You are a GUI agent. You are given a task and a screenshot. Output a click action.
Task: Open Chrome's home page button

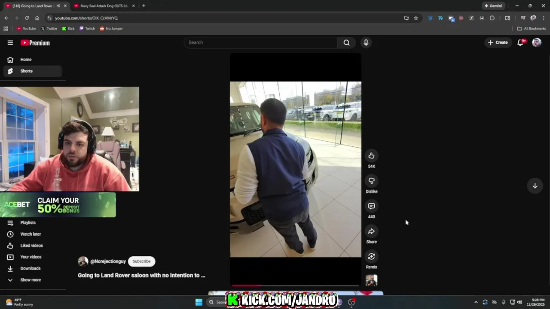click(x=37, y=18)
